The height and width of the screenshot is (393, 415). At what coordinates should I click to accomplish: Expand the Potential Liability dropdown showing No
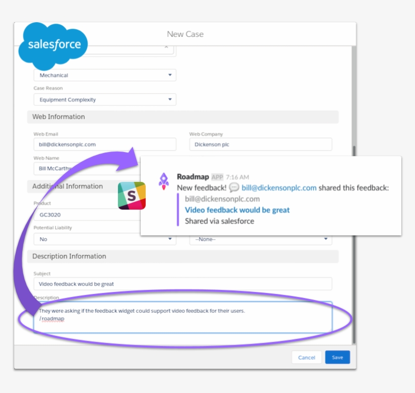click(170, 239)
